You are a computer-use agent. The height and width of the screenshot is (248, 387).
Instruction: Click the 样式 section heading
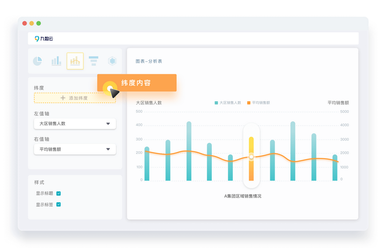tap(39, 182)
